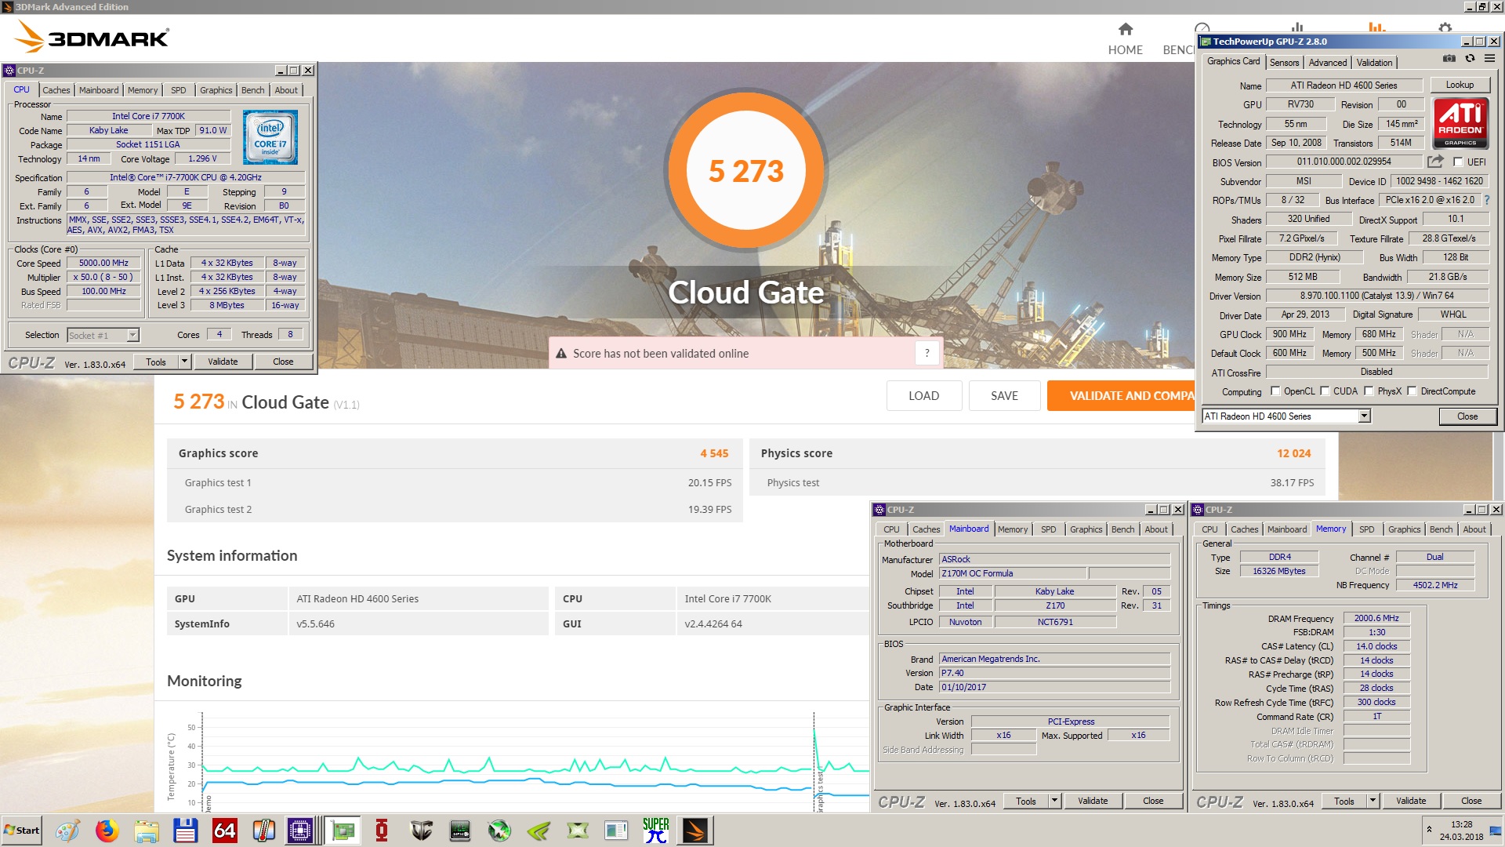Click the Lookup button in GPU-Z
Viewport: 1505px width, 847px height.
click(1460, 85)
